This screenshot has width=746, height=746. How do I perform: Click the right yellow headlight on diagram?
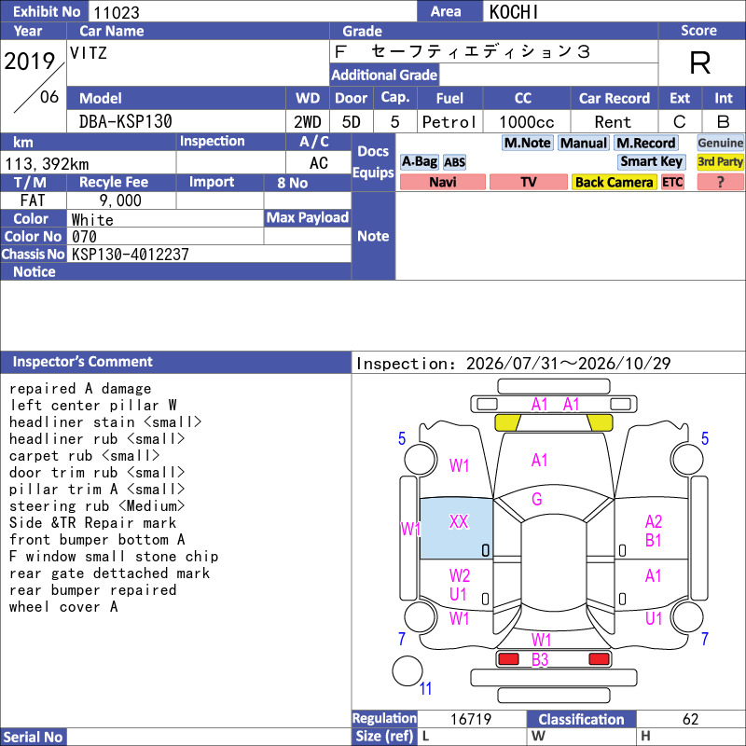(600, 422)
